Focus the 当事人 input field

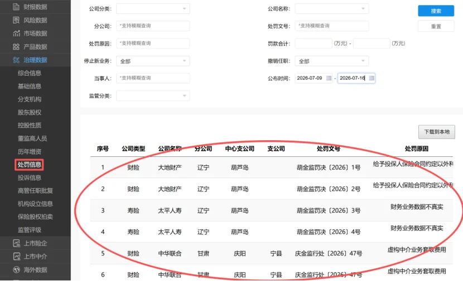pos(153,78)
